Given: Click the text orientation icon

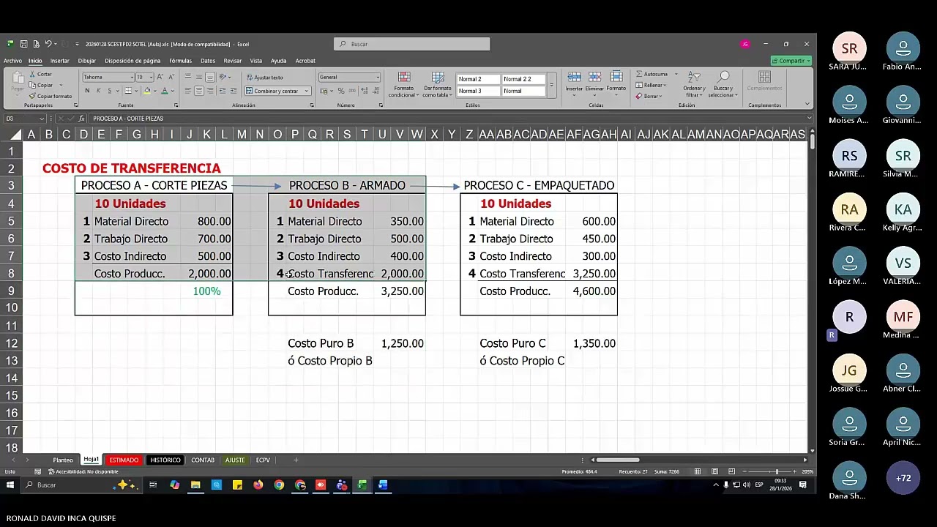Looking at the screenshot, I should tap(223, 77).
